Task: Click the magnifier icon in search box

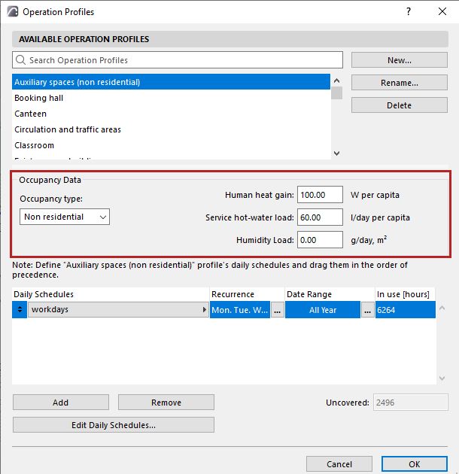Action: 20,60
